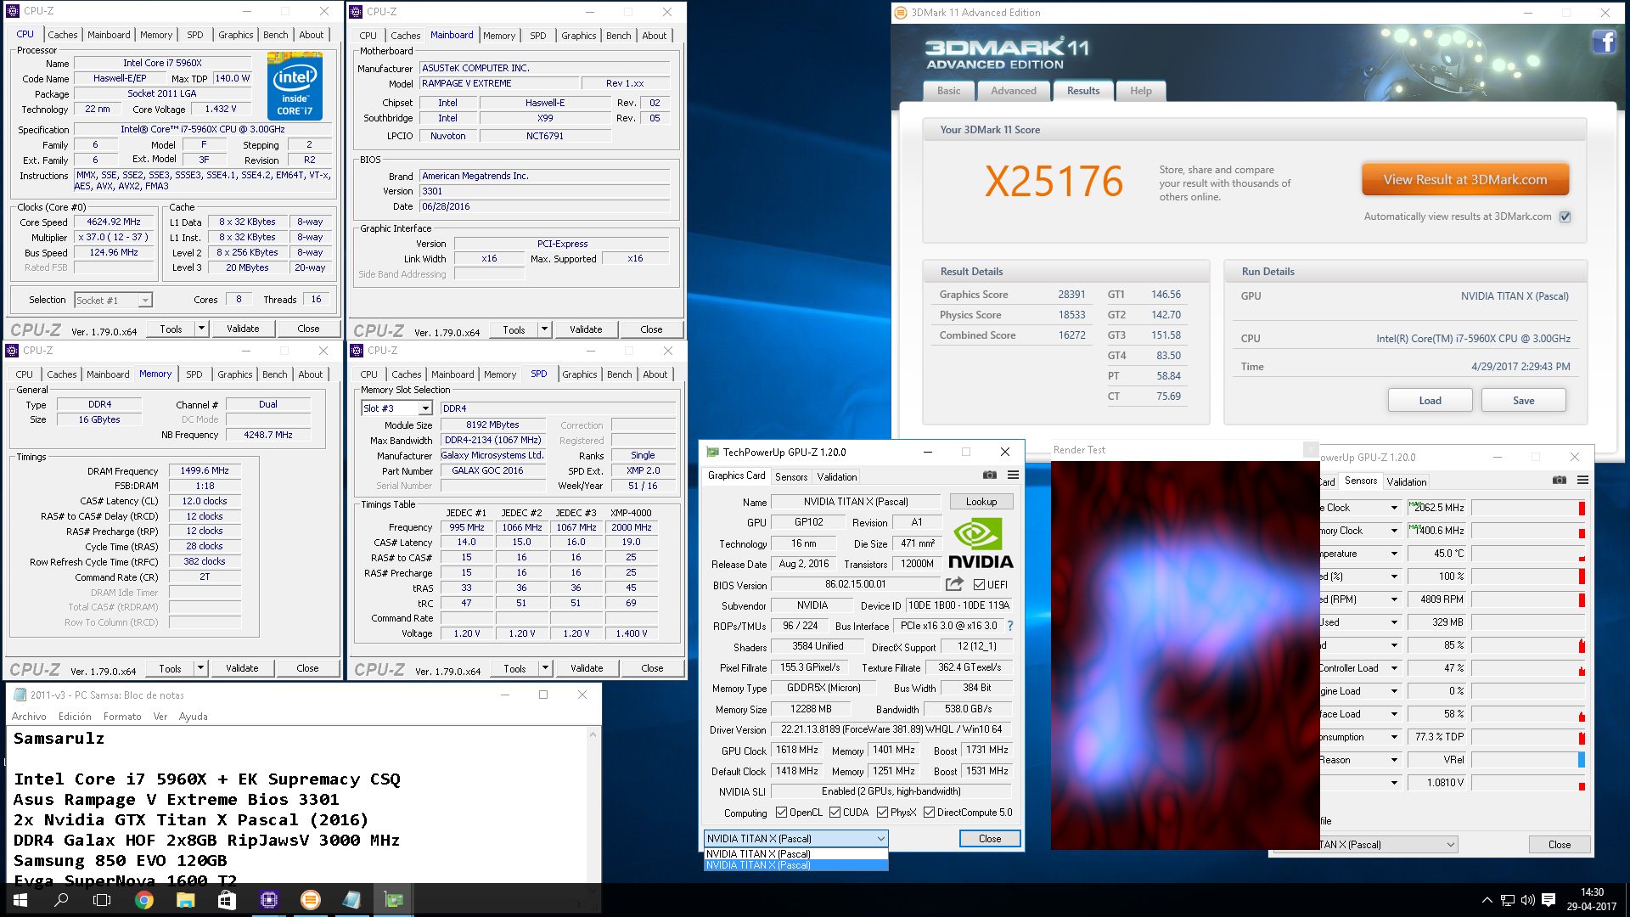Click View Result at 3DMark.com button
The width and height of the screenshot is (1630, 917).
click(x=1465, y=179)
